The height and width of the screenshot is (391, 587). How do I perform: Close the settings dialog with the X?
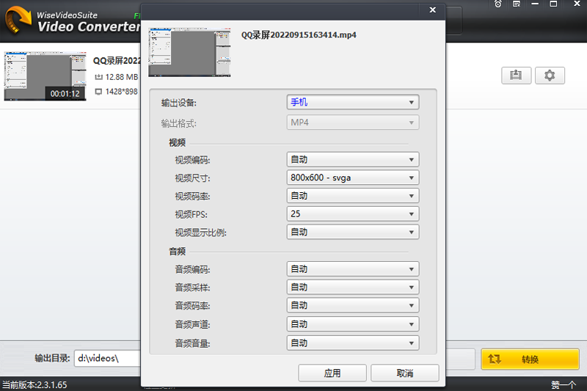433,10
